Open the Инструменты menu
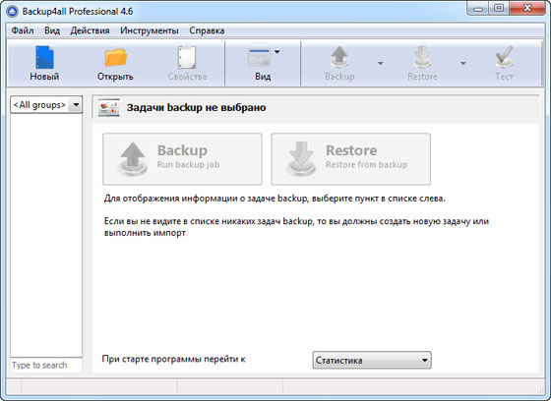The width and height of the screenshot is (551, 401). click(150, 30)
